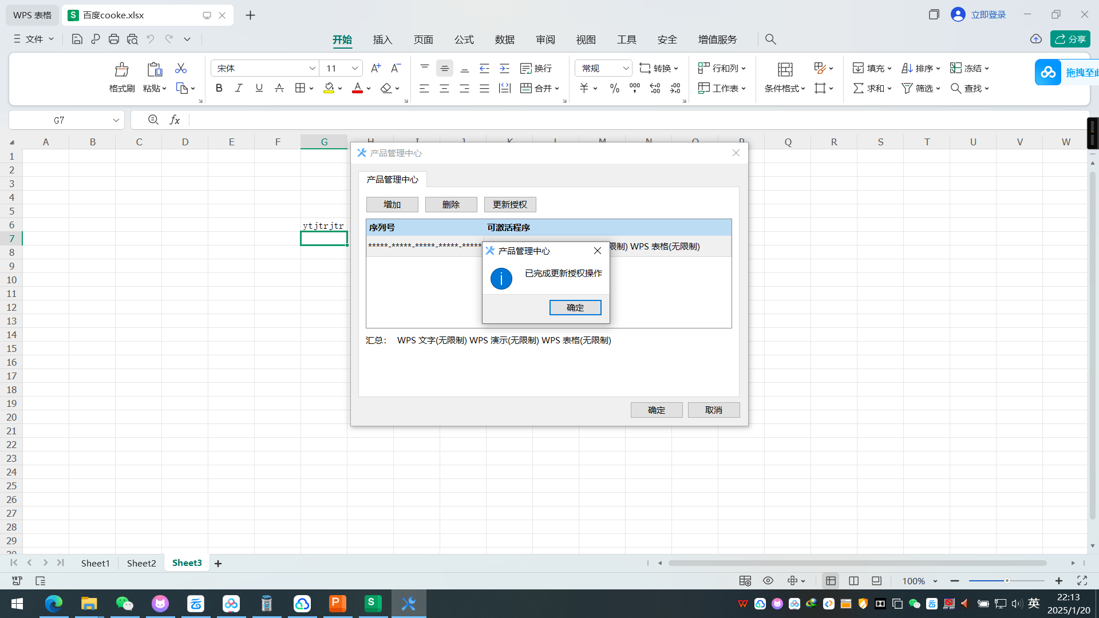Click the increase font size icon
The height and width of the screenshot is (618, 1099).
(x=375, y=68)
